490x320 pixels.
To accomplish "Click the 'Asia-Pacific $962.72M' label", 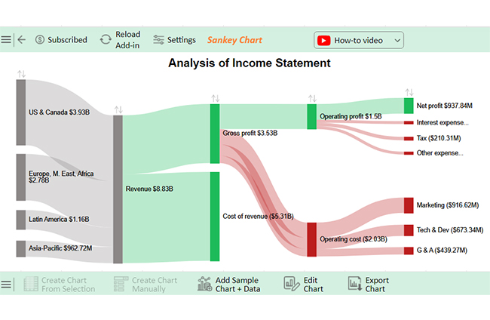I will [60, 248].
